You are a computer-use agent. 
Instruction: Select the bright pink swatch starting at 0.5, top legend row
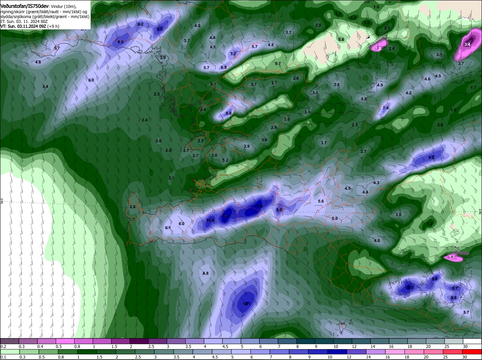(65, 341)
